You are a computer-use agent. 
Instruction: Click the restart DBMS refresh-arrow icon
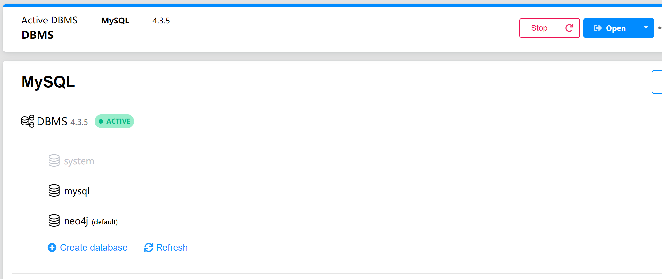point(569,28)
